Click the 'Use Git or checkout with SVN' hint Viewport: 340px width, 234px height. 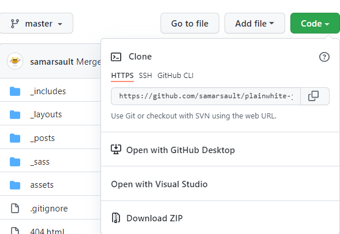pos(193,116)
